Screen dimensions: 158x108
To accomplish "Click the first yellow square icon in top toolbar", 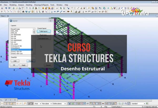I will pos(43,8).
